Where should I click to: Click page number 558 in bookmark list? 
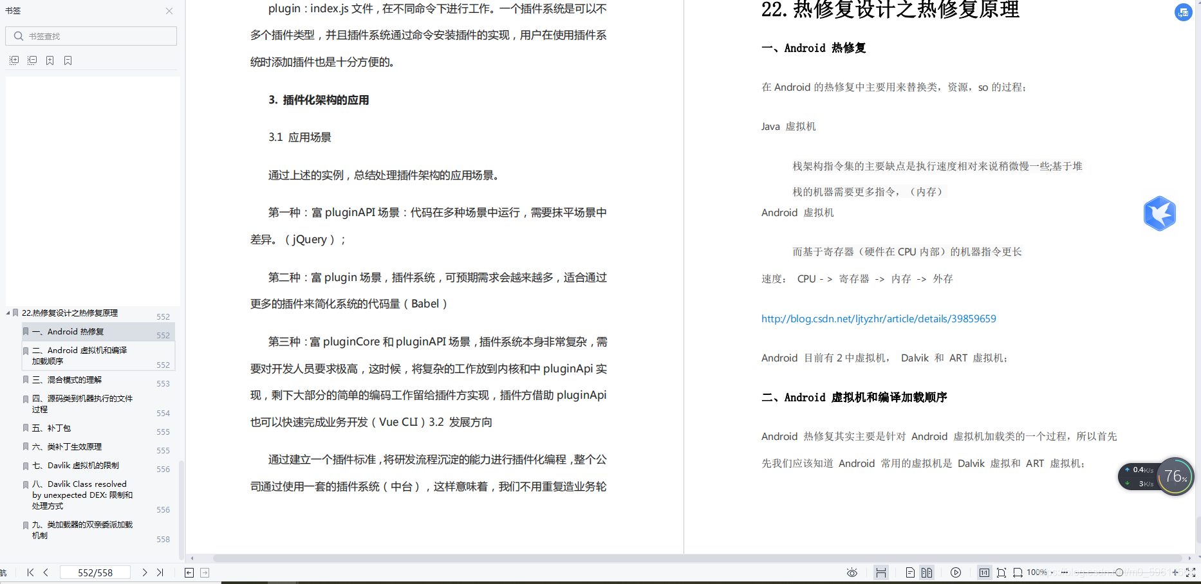pos(163,540)
